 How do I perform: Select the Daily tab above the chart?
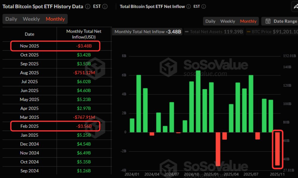210,21
